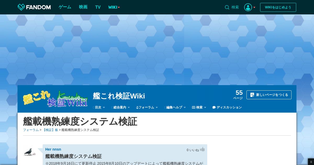This screenshot has height=165, width=314.
Task: Click 新しいページをつくる button
Action: click(x=269, y=95)
